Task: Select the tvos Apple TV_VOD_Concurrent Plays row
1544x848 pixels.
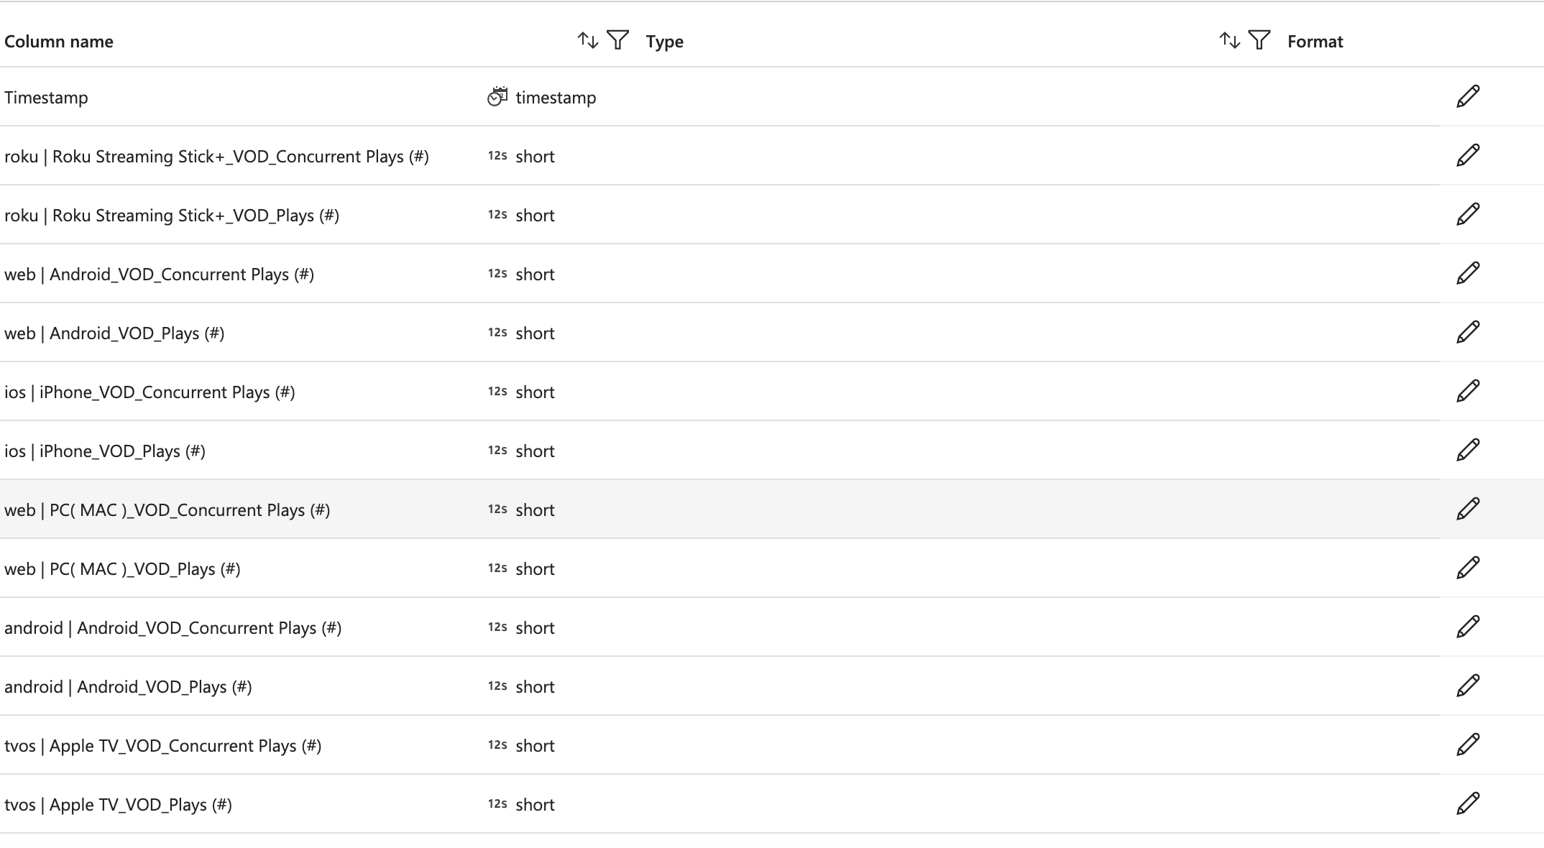Action: click(720, 745)
